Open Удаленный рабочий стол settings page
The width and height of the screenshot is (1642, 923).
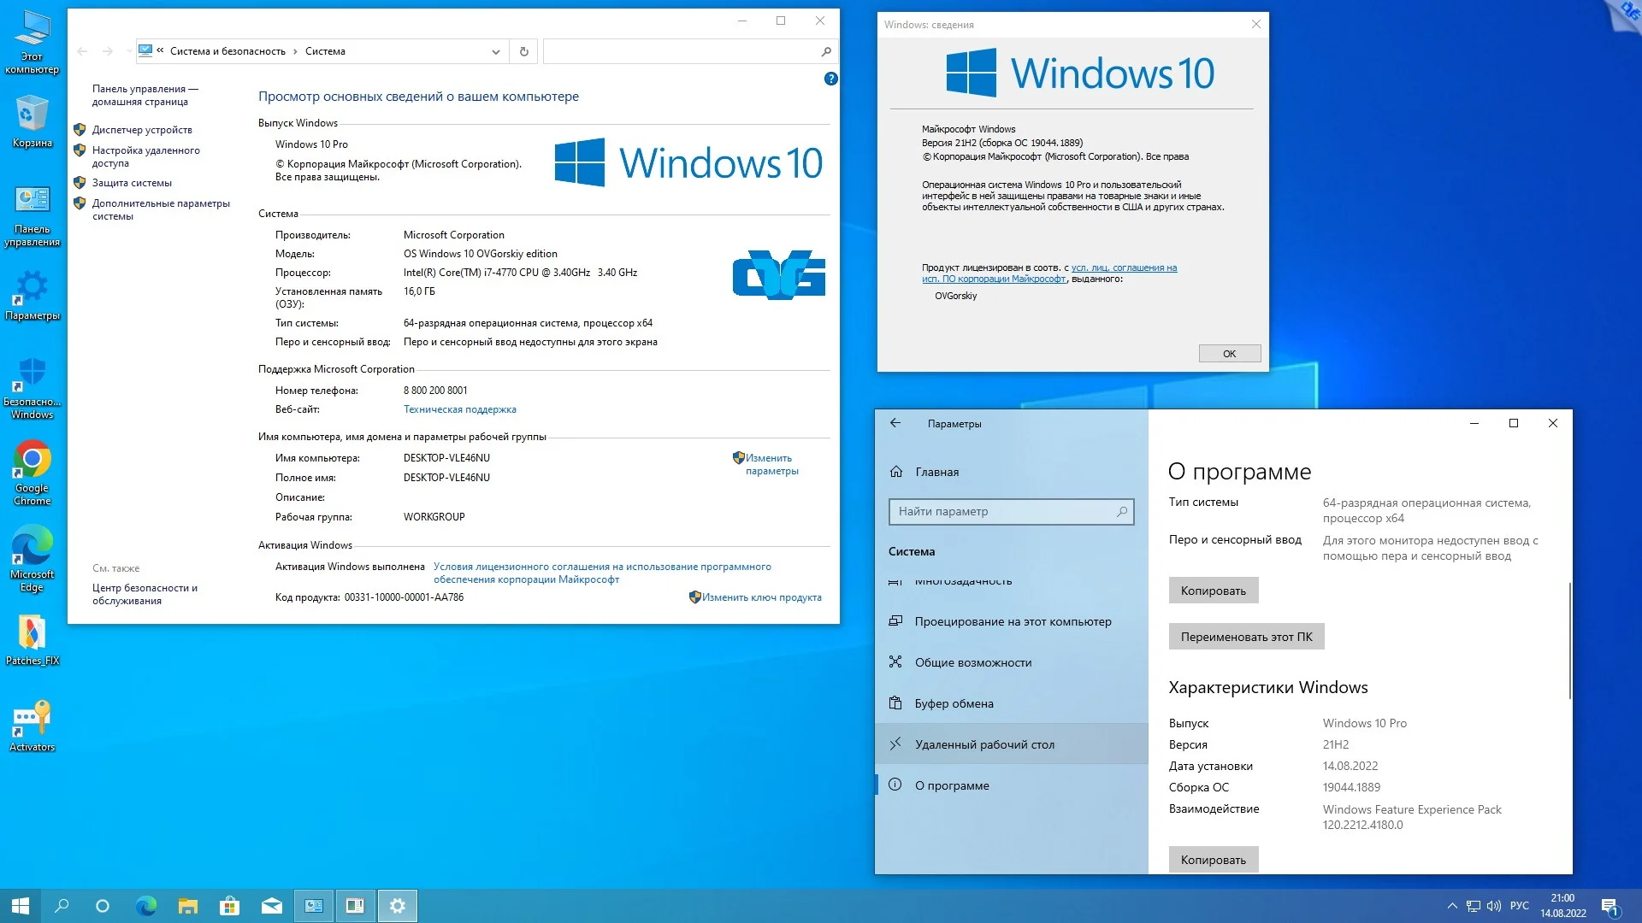point(983,744)
